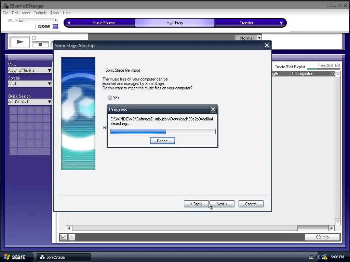
Task: Click the volume minus icon
Action: [x=17, y=20]
